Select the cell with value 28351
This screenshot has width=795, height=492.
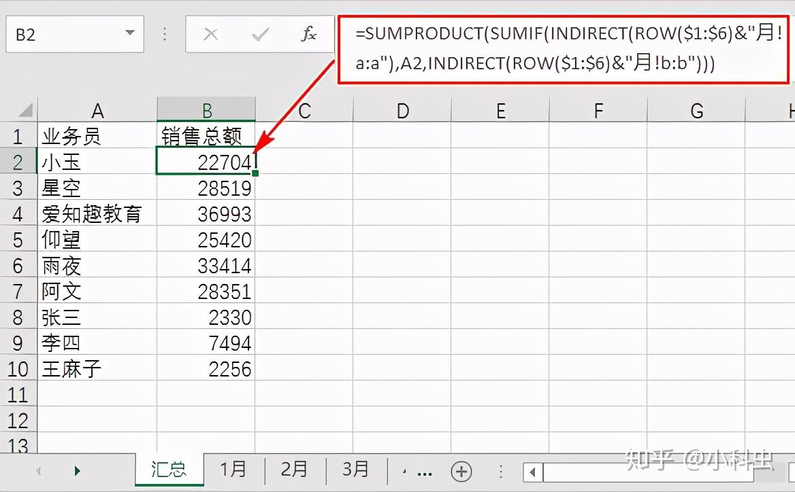coord(206,291)
